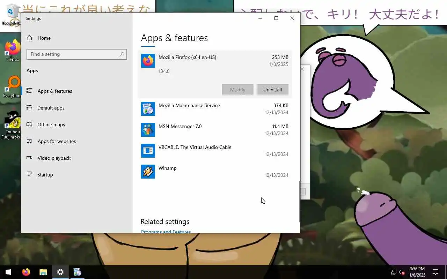Switch to Settings gear taskbar button
Image resolution: width=447 pixels, height=279 pixels.
60,272
